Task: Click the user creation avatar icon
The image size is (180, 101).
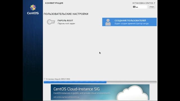Action: click(x=108, y=22)
